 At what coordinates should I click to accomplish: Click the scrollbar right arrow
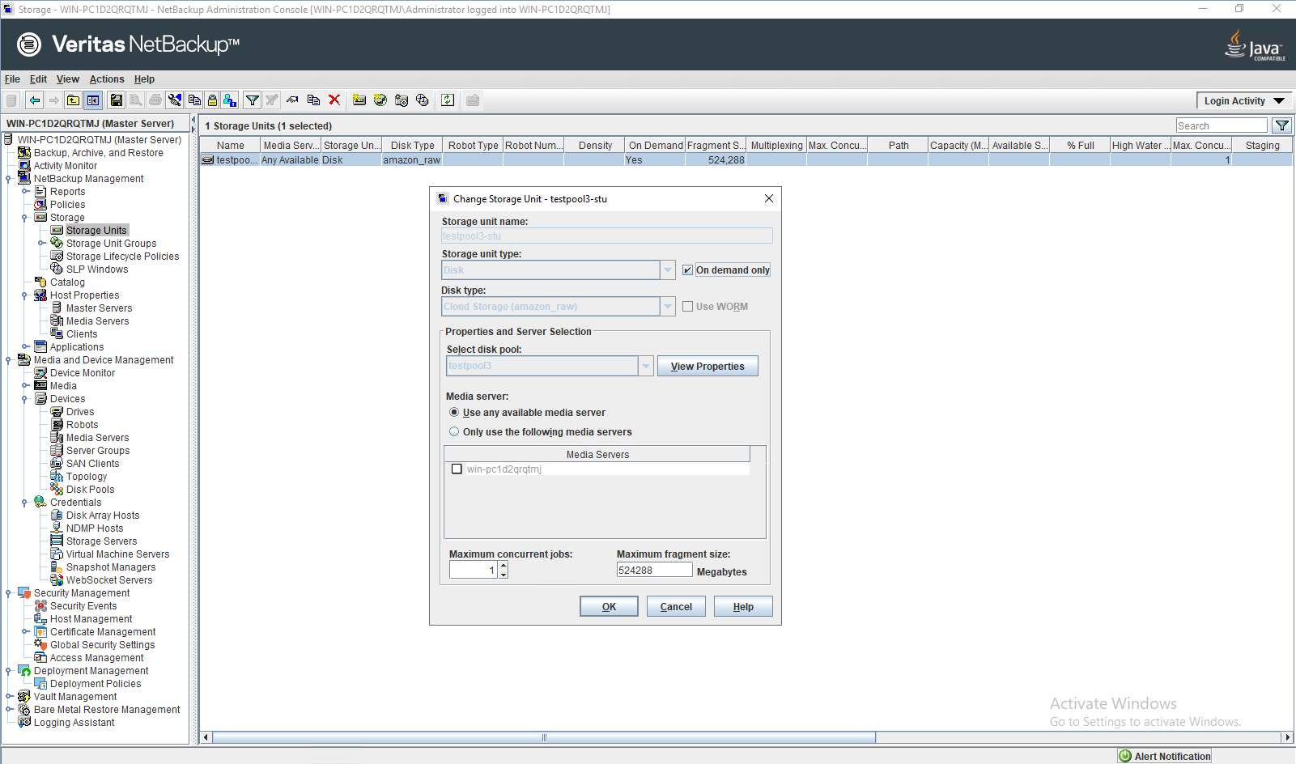(x=1287, y=737)
